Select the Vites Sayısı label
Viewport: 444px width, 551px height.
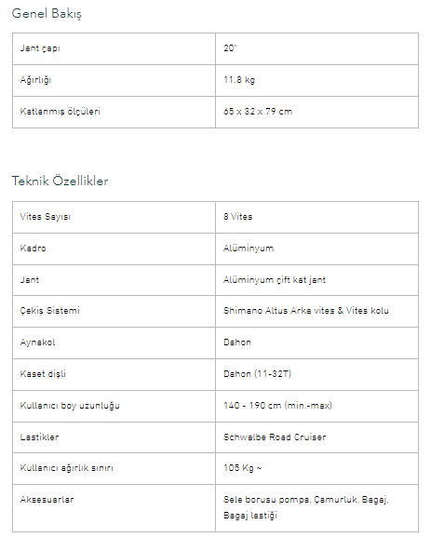(x=45, y=217)
